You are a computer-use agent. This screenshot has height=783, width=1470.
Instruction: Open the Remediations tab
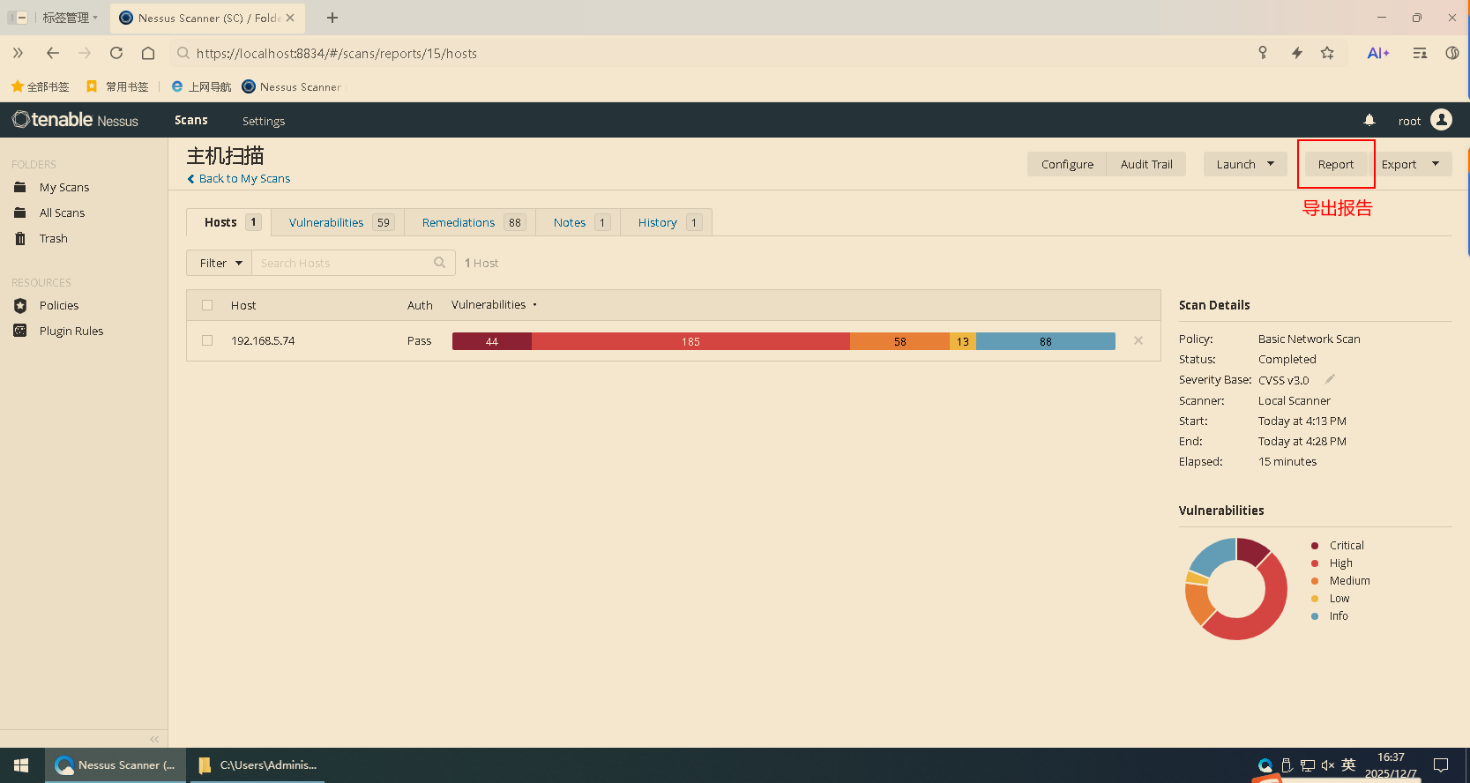pyautogui.click(x=459, y=222)
